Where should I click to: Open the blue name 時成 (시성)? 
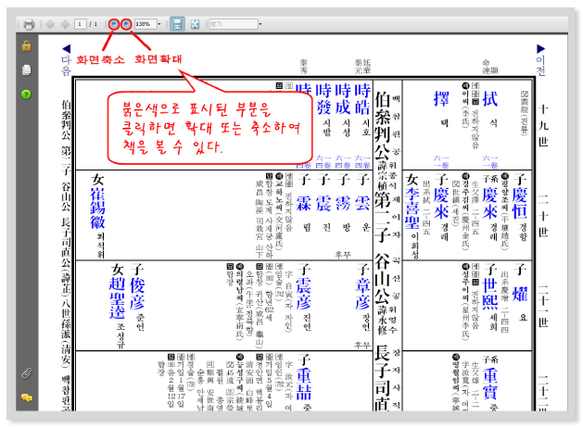click(343, 99)
